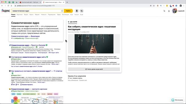Open the first pinned green tab

coord(9,2)
